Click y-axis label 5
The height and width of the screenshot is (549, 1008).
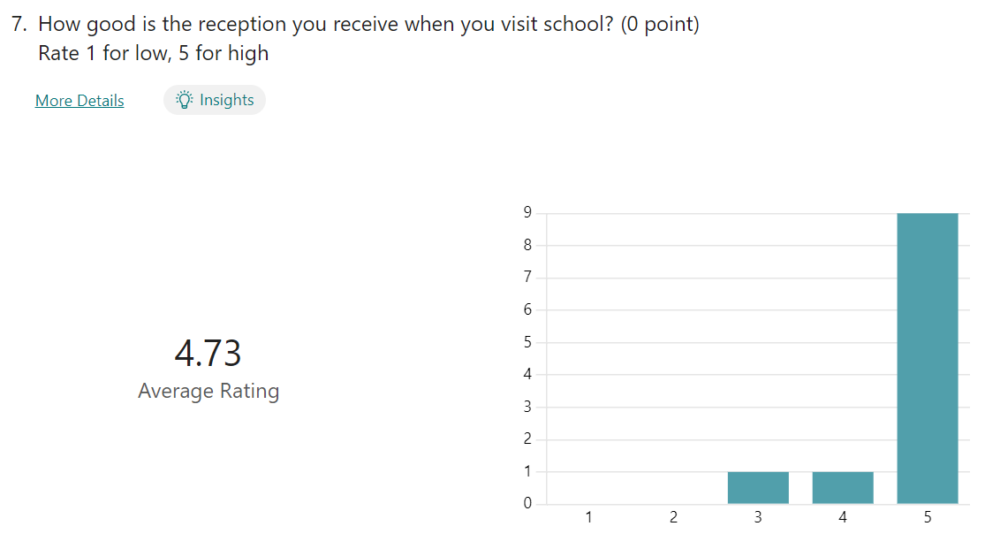(527, 342)
